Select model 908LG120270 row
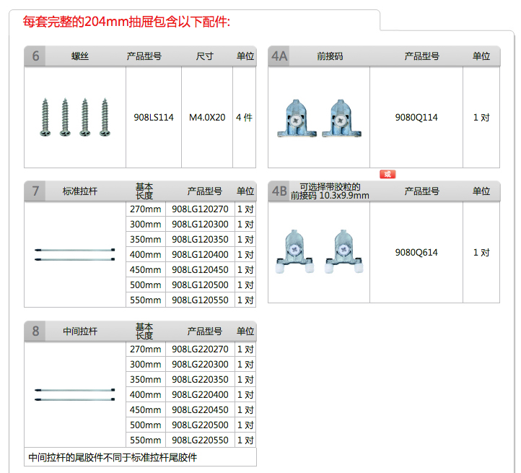The image size is (521, 473). (x=200, y=209)
